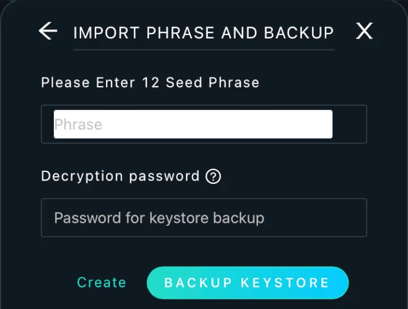Return to previous screen via back arrow
This screenshot has height=309, width=408.
[x=48, y=31]
